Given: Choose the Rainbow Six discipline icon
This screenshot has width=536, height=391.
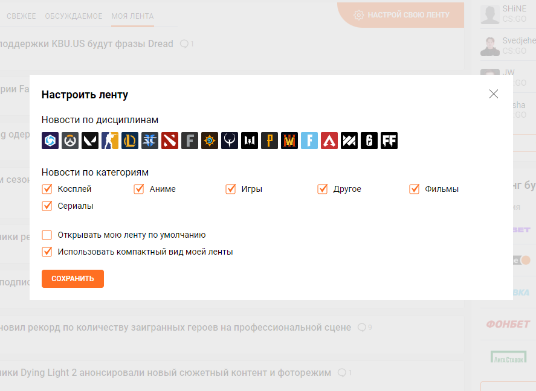Looking at the screenshot, I should tap(369, 141).
